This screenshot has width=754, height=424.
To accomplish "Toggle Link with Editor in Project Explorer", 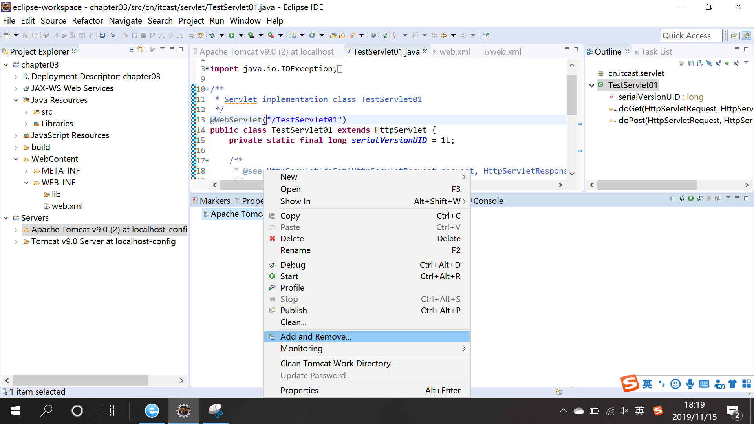I will click(x=140, y=49).
